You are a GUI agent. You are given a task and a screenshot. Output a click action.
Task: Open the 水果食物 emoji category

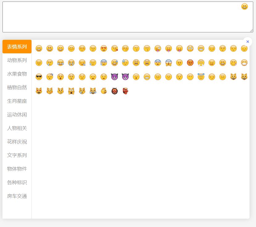click(17, 74)
